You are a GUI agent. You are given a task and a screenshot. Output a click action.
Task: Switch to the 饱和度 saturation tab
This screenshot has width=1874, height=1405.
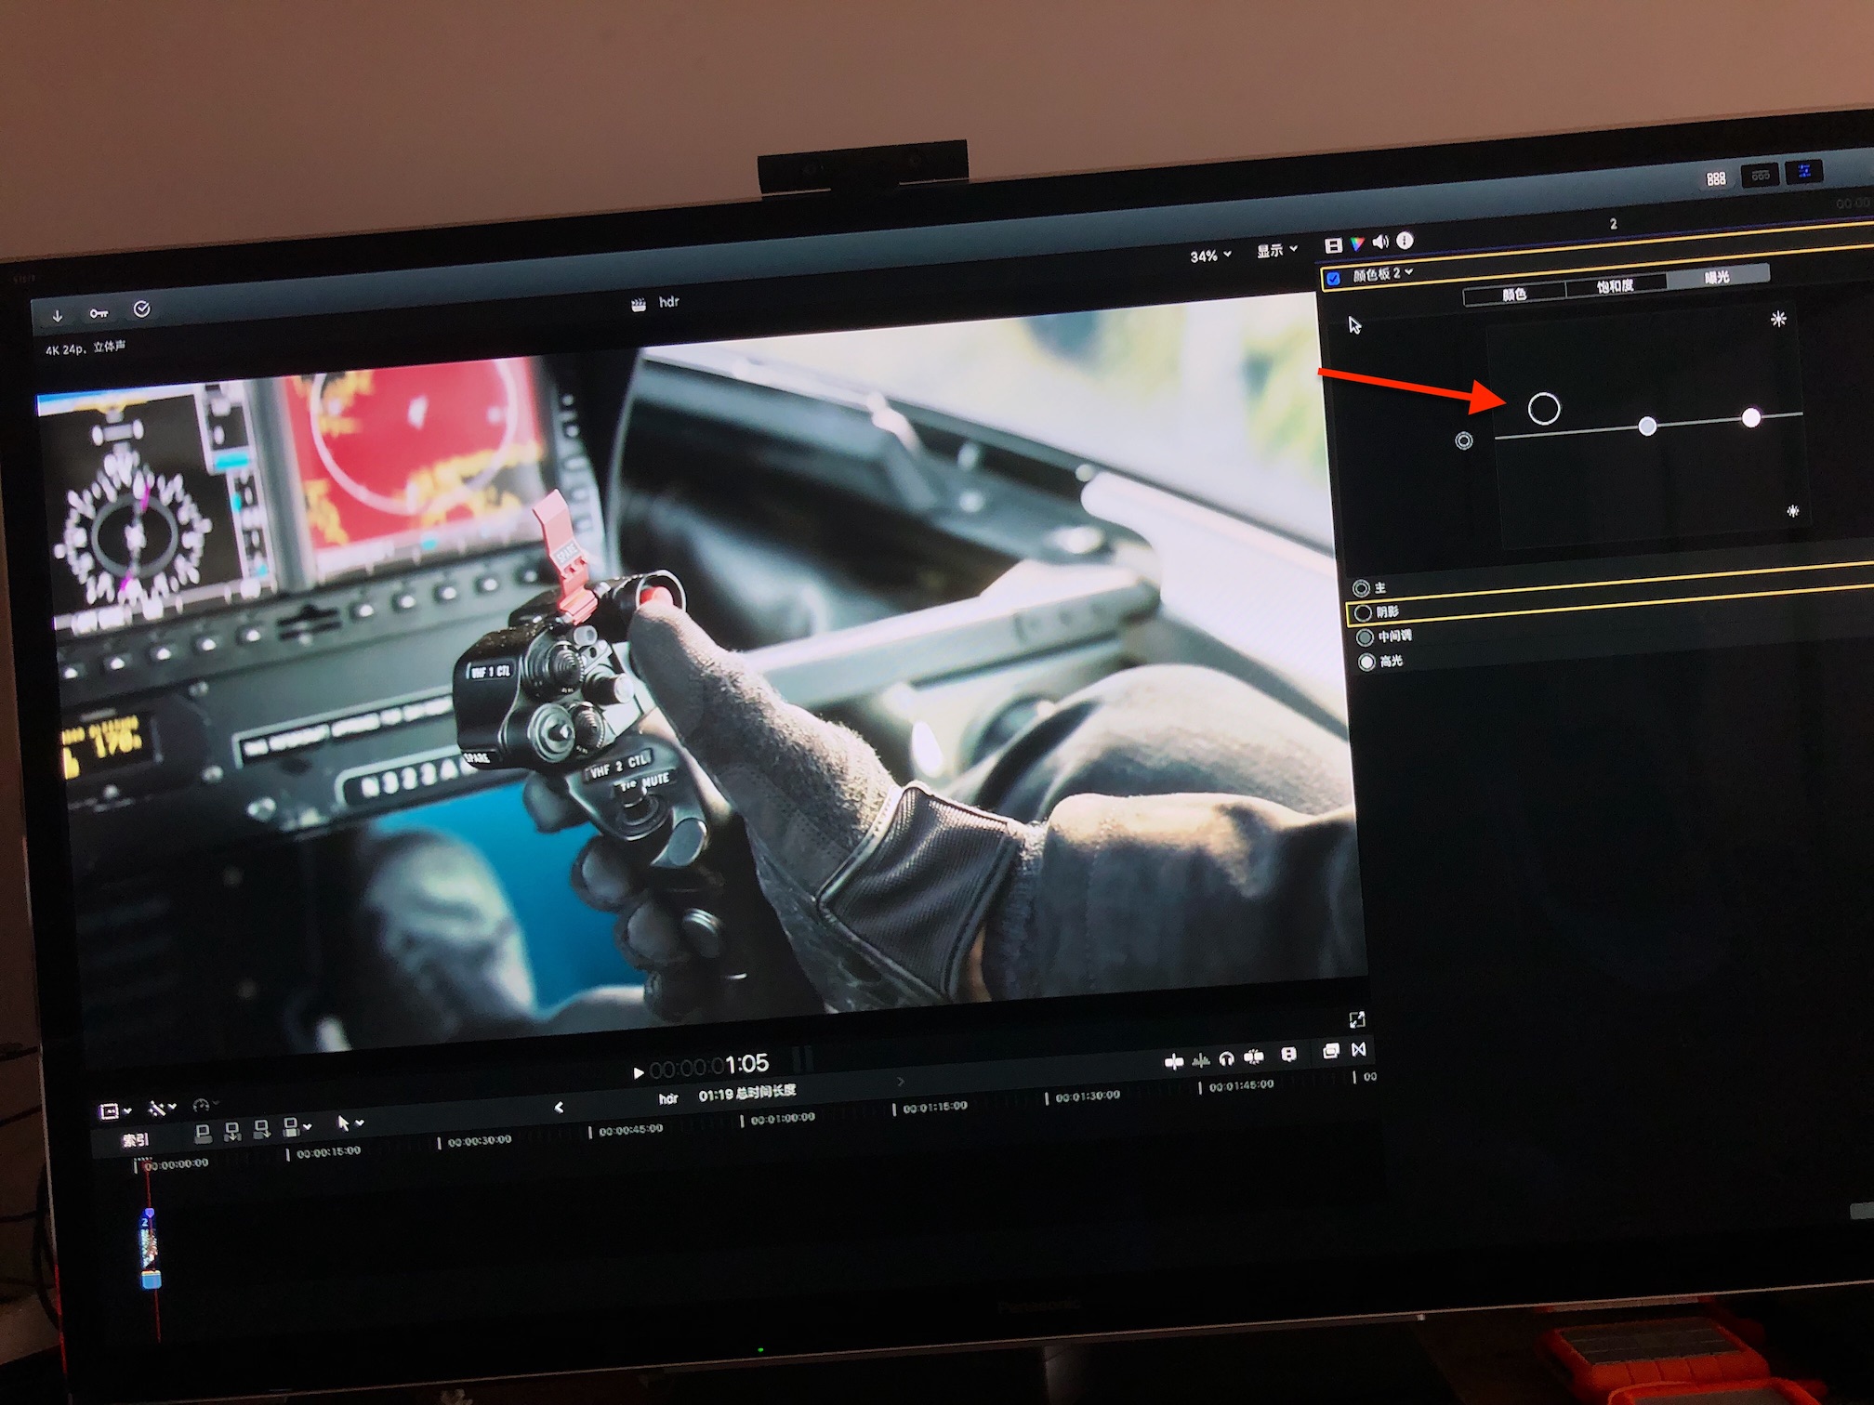point(1616,286)
